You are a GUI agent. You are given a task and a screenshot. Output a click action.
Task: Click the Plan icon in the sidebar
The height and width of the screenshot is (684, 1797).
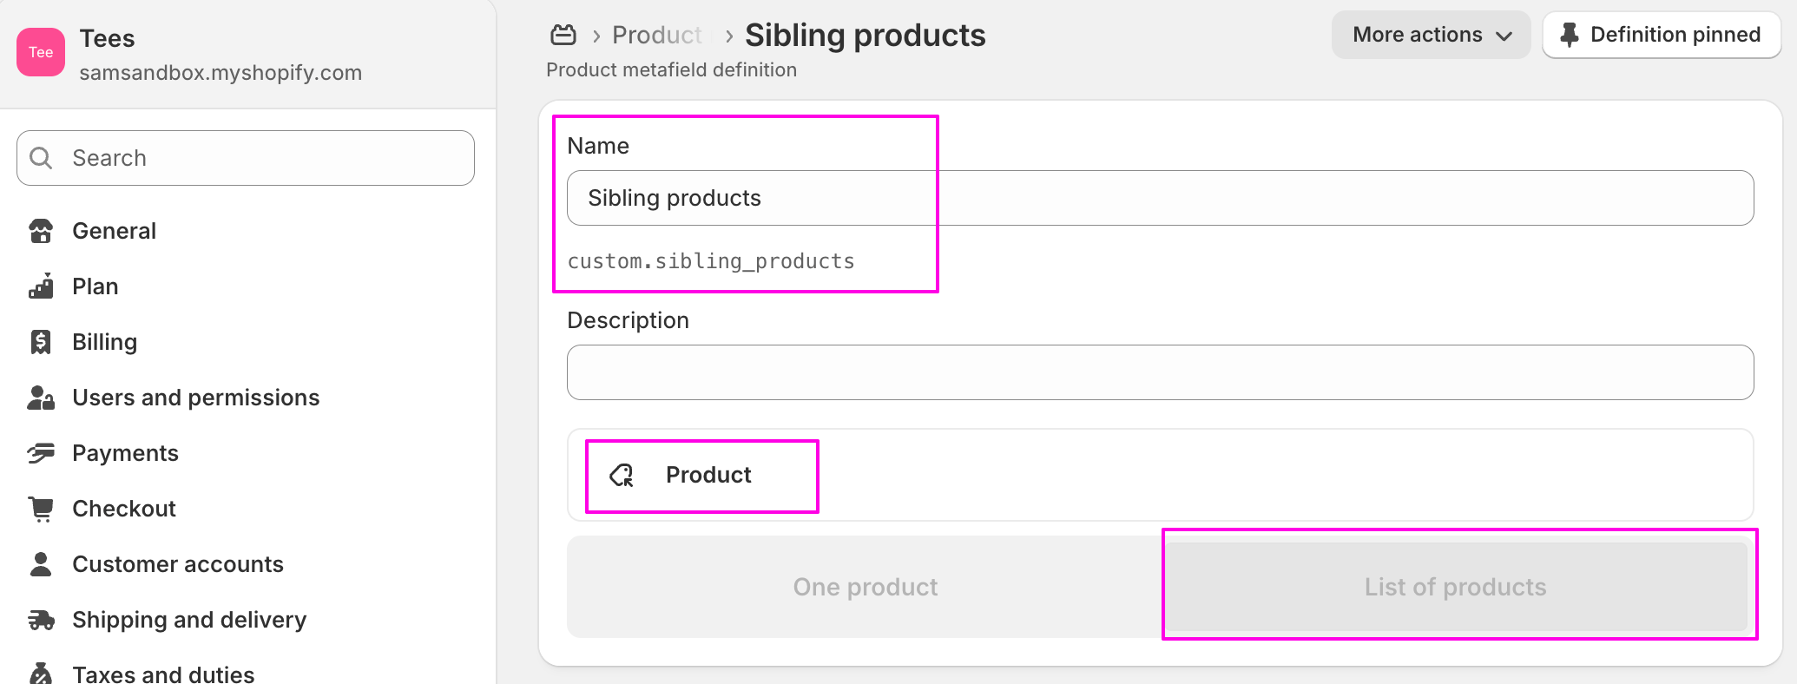[41, 286]
